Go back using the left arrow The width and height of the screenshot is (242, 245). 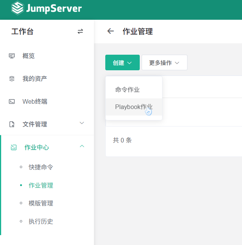111,31
